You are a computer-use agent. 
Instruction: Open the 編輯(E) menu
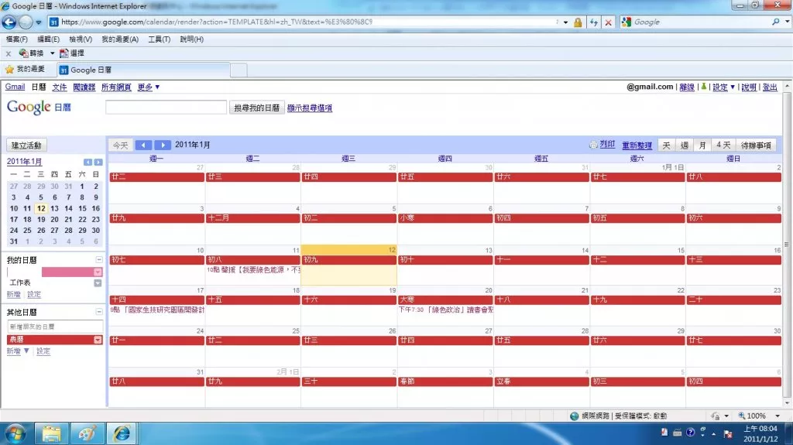49,39
